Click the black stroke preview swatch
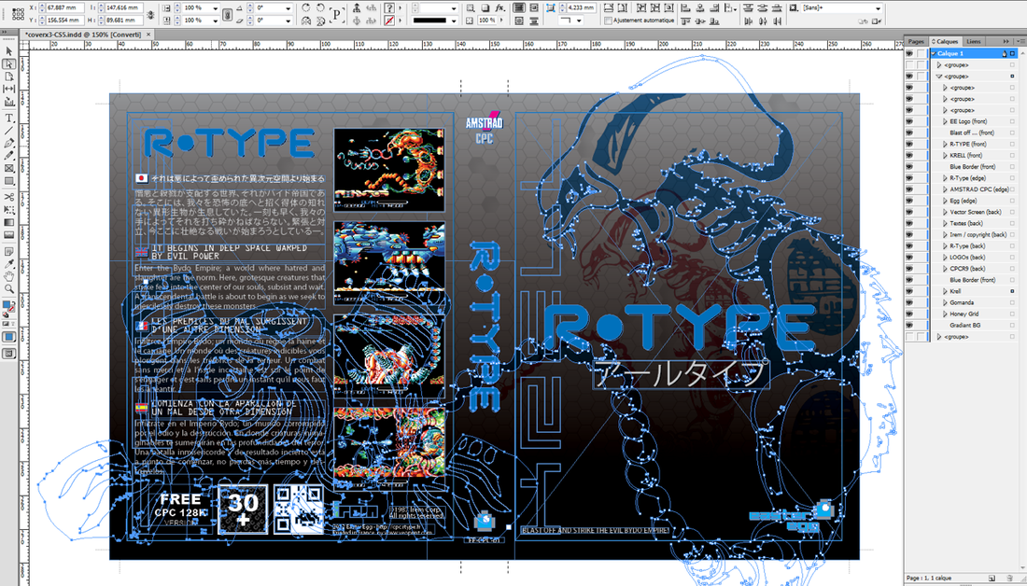 pyautogui.click(x=429, y=21)
